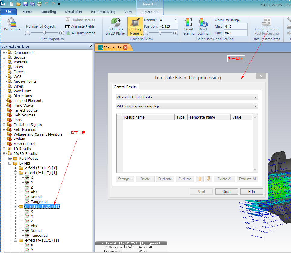Click the Undo icon in quick access toolbar

click(46, 4)
